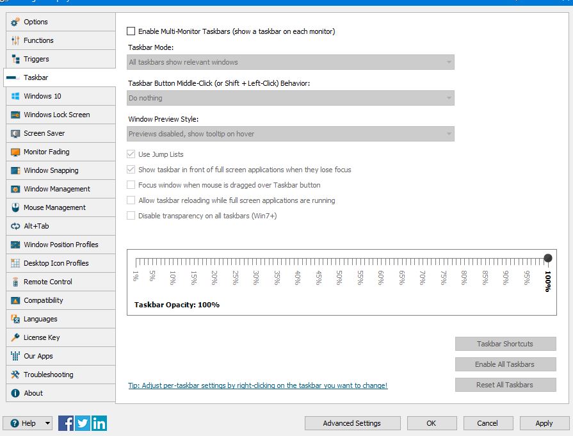Go to the Troubleshooting tab

click(x=49, y=375)
